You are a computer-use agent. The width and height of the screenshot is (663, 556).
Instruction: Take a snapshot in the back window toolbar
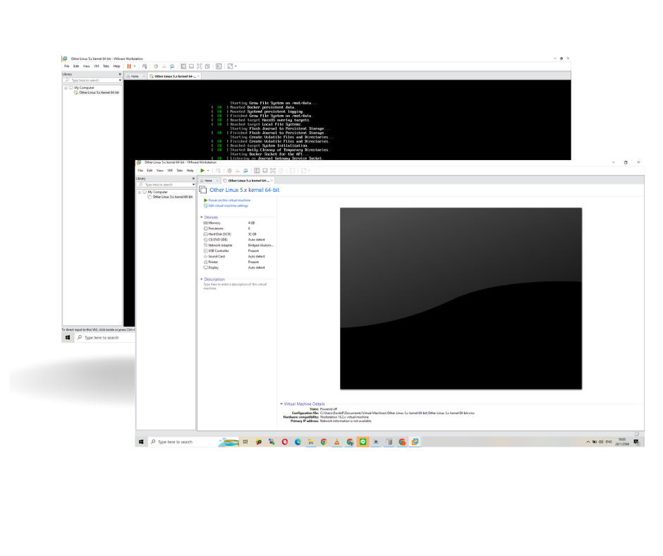tap(156, 66)
